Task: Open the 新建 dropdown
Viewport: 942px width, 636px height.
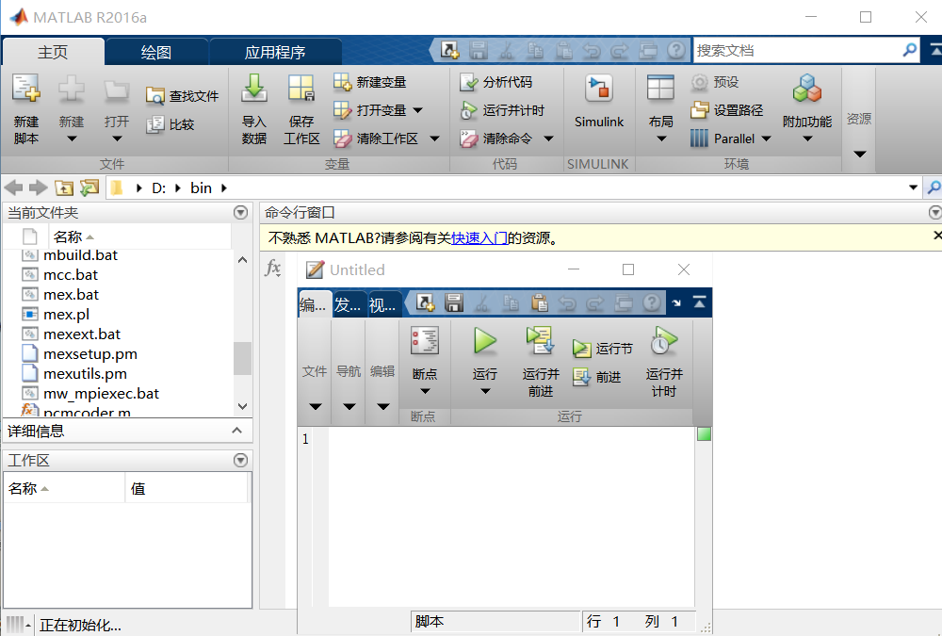Action: pyautogui.click(x=72, y=139)
